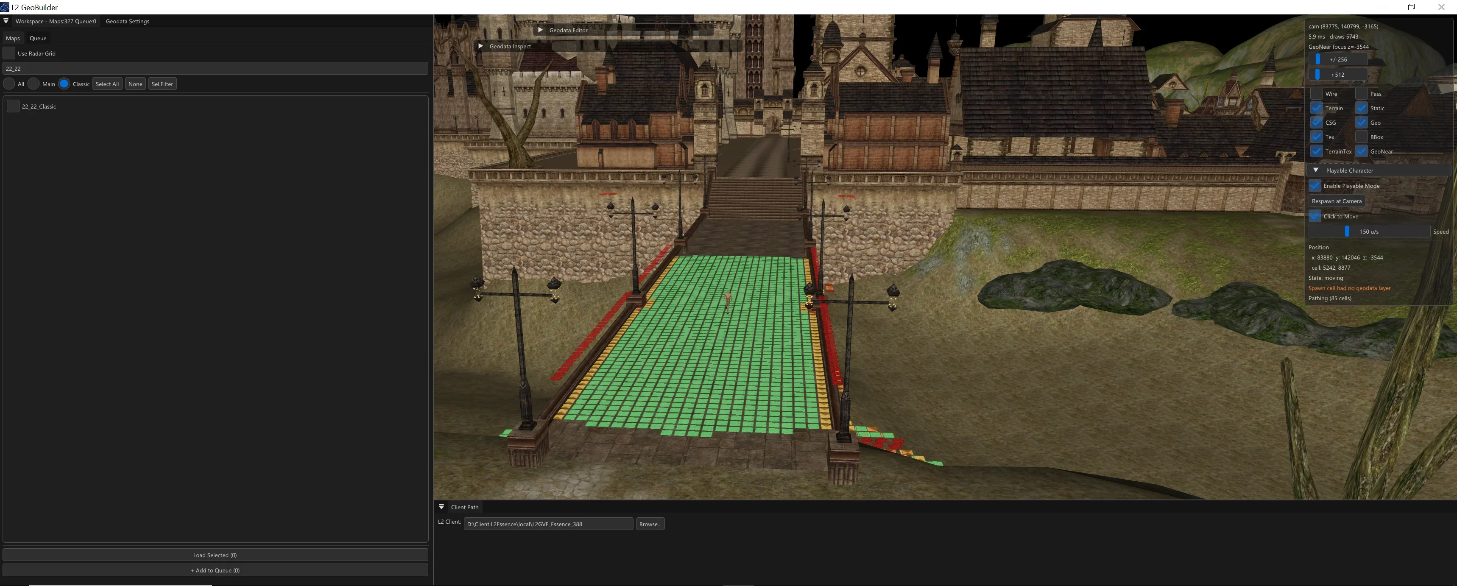Collapse the Client Path panel
This screenshot has width=1457, height=586.
pyautogui.click(x=442, y=507)
